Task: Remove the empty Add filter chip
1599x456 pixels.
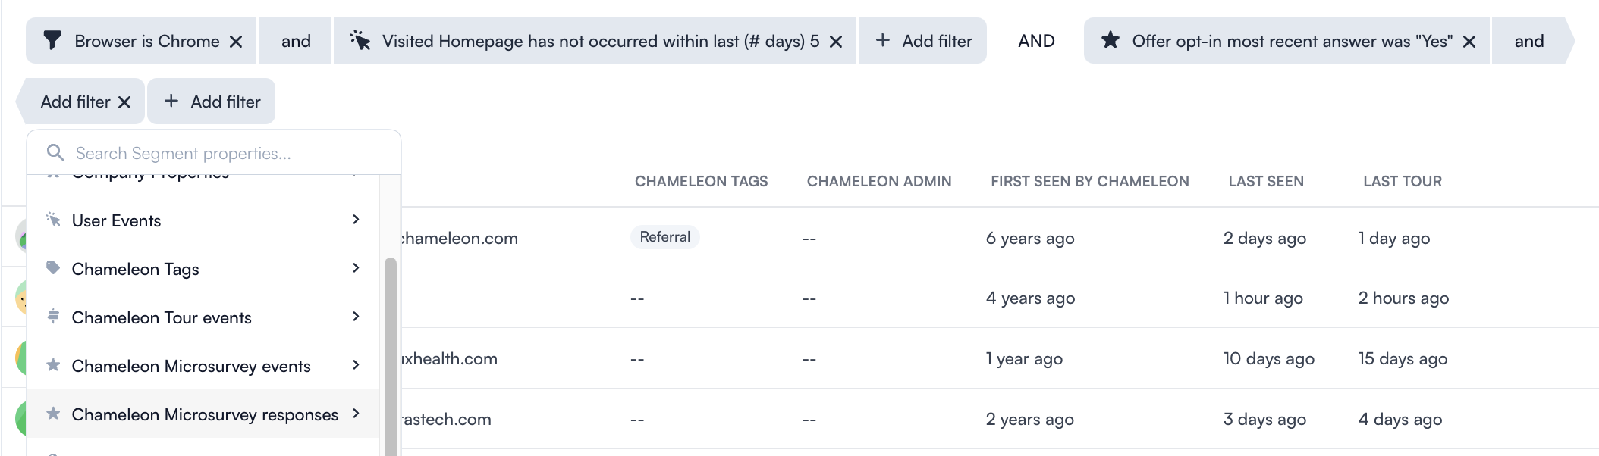Action: (124, 102)
